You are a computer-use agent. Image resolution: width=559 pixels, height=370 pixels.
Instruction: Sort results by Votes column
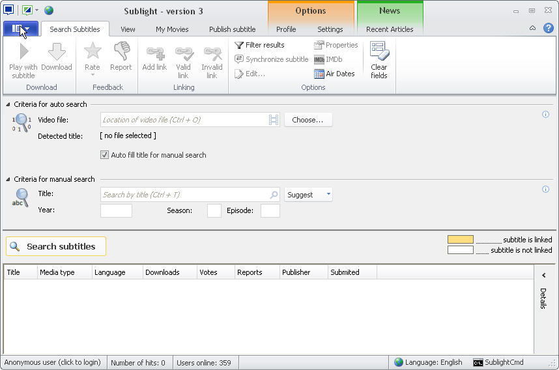click(x=216, y=272)
